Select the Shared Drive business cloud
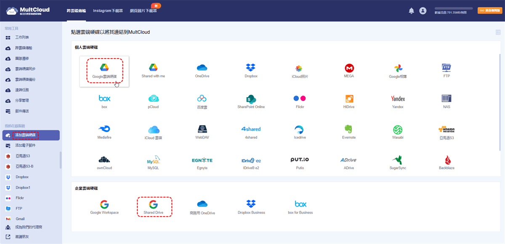Screen dimensions: 505x244 pos(153,207)
